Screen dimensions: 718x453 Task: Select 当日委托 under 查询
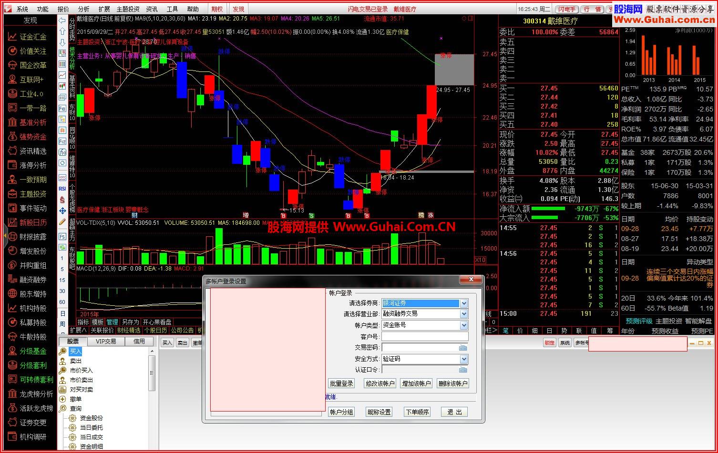click(91, 428)
